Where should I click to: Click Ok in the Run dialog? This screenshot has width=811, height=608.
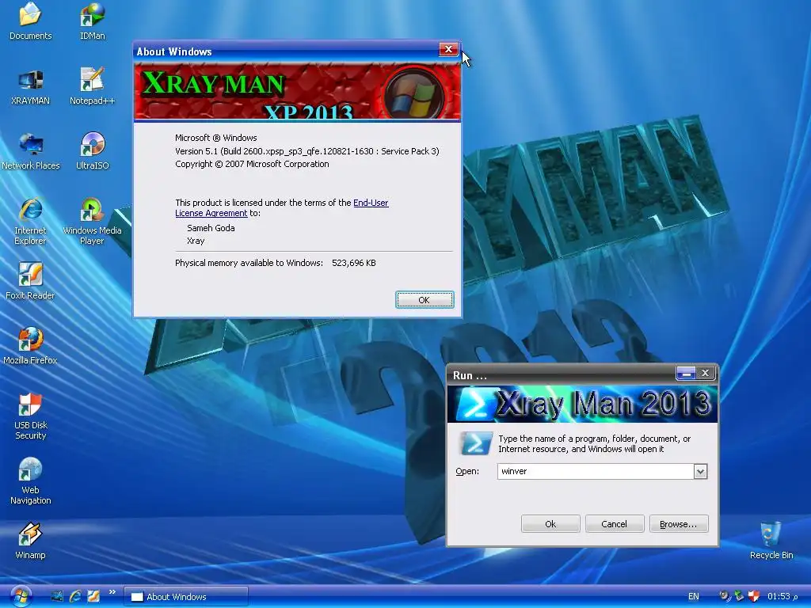click(x=550, y=524)
